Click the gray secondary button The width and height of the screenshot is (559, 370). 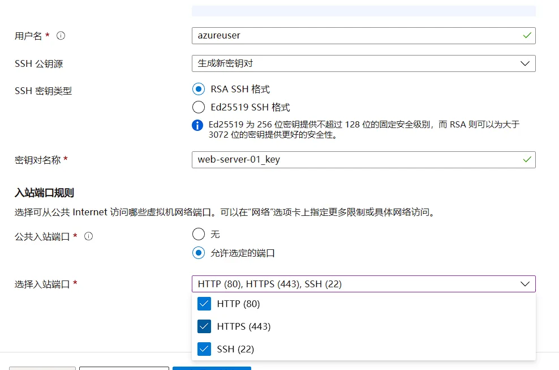[42, 368]
